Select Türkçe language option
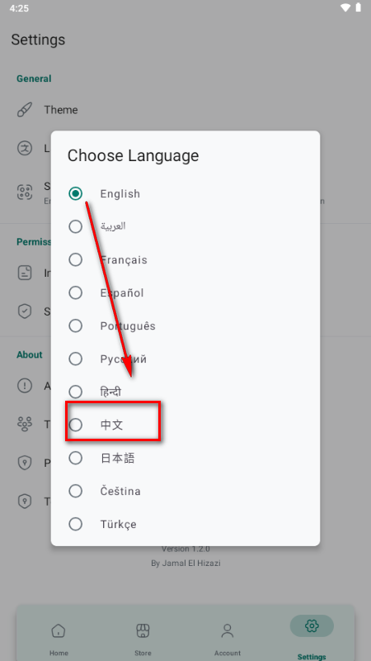This screenshot has width=371, height=661. pos(75,525)
